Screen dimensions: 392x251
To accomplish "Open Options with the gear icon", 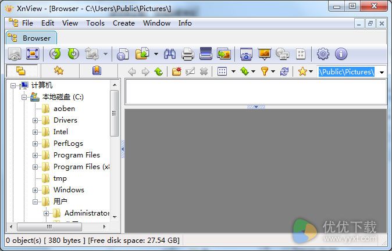I will pyautogui.click(x=323, y=53).
